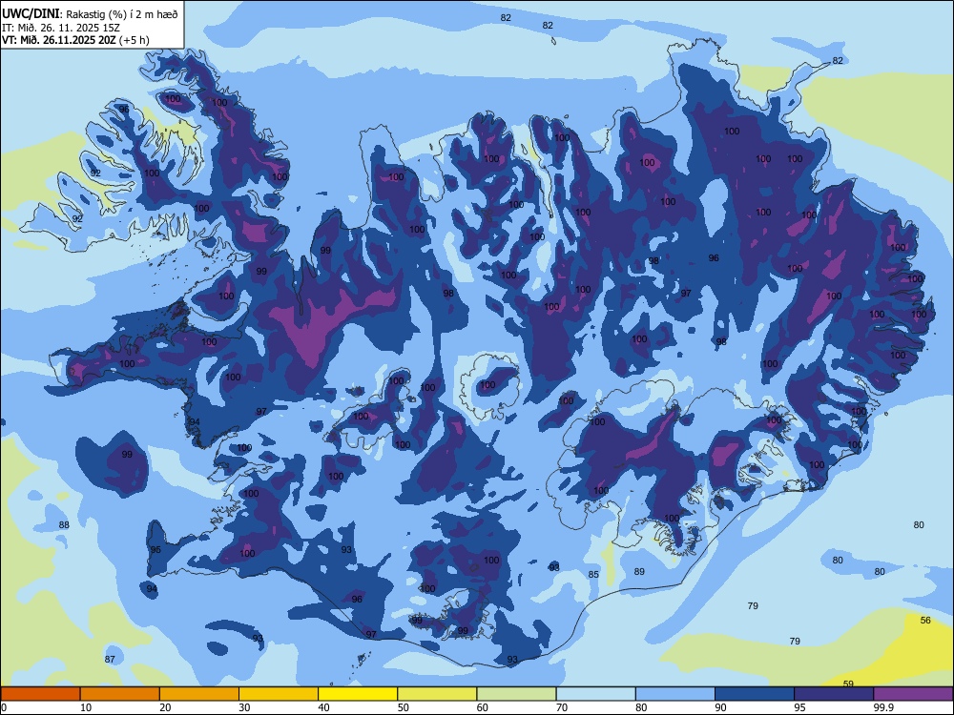Select the orange 10–20 legend color block
Viewport: 954px width, 715px height.
120,694
